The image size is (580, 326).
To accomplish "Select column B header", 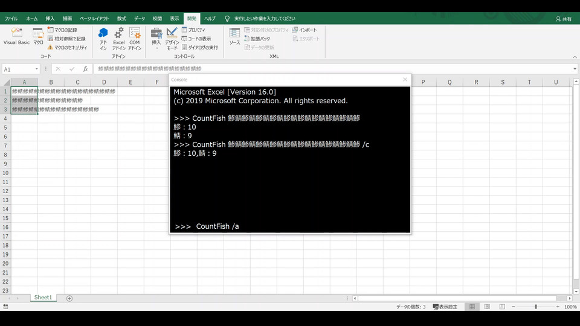I will click(x=51, y=82).
